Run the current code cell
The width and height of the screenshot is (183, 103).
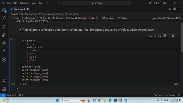tap(11, 39)
